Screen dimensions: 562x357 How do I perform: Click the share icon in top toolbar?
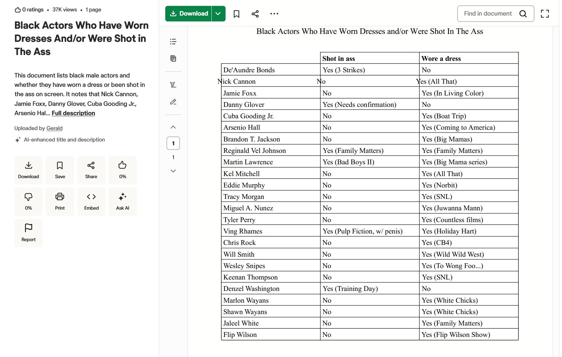click(255, 14)
